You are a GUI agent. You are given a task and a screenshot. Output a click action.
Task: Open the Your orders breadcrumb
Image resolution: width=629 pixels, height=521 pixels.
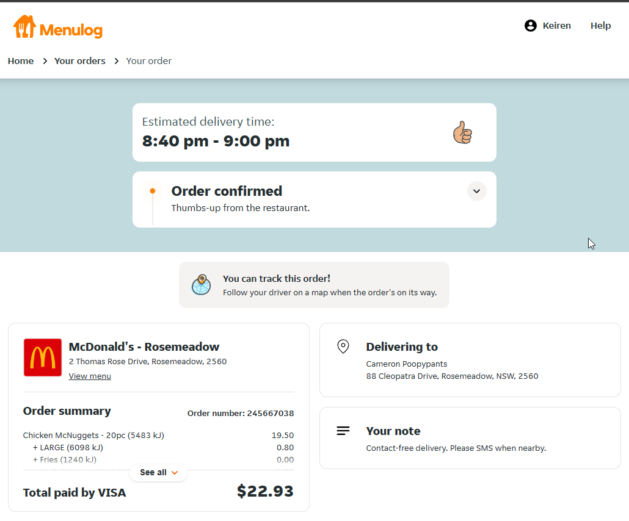80,61
